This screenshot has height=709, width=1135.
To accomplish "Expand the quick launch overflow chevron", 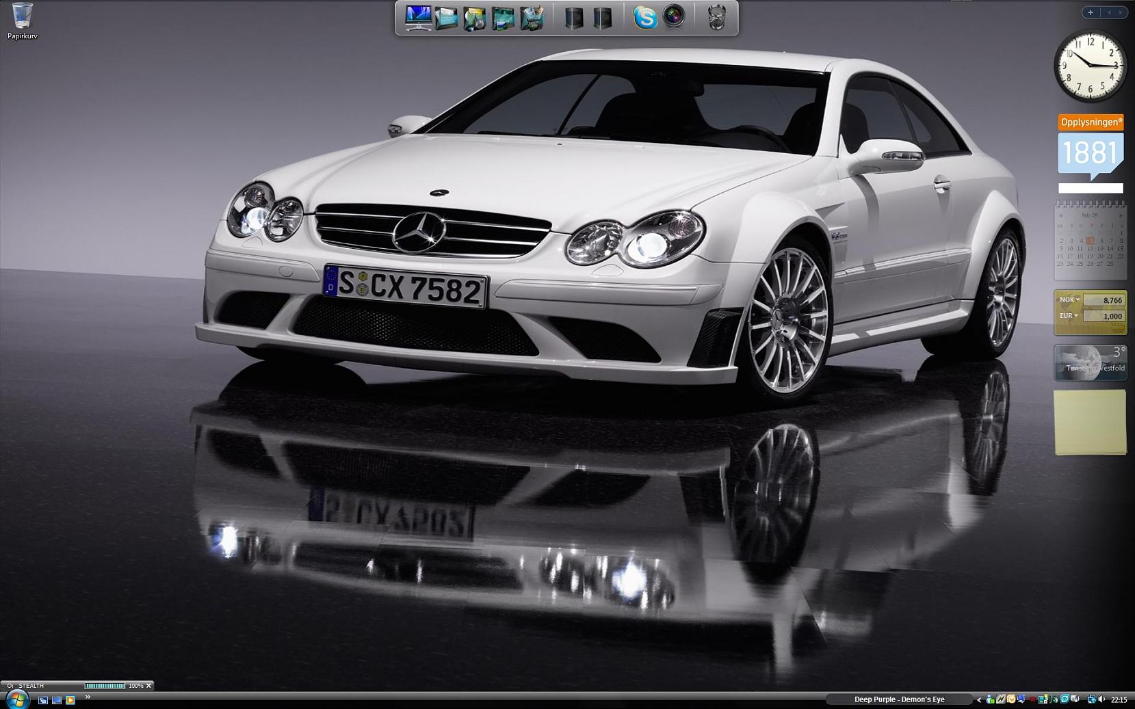I will (88, 697).
